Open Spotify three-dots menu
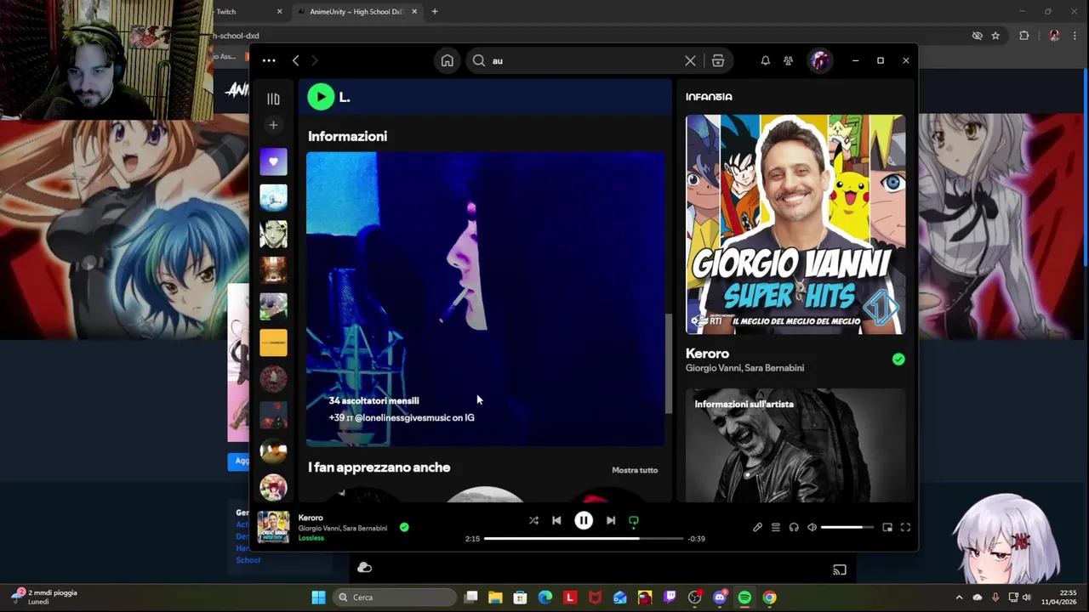The width and height of the screenshot is (1089, 612). pyautogui.click(x=269, y=60)
